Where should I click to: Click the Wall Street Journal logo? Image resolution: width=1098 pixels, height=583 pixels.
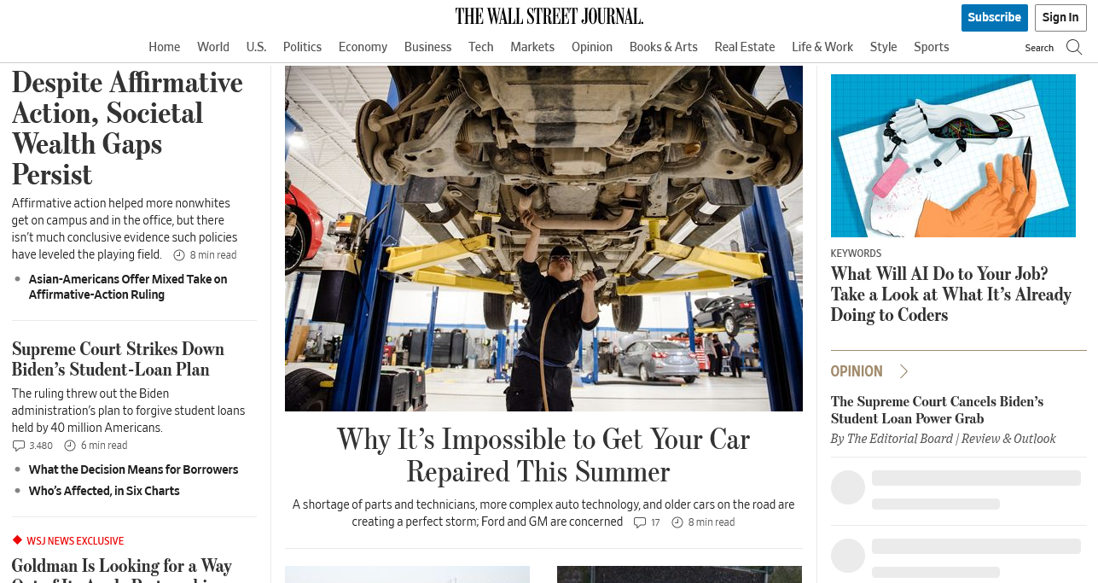(x=549, y=16)
